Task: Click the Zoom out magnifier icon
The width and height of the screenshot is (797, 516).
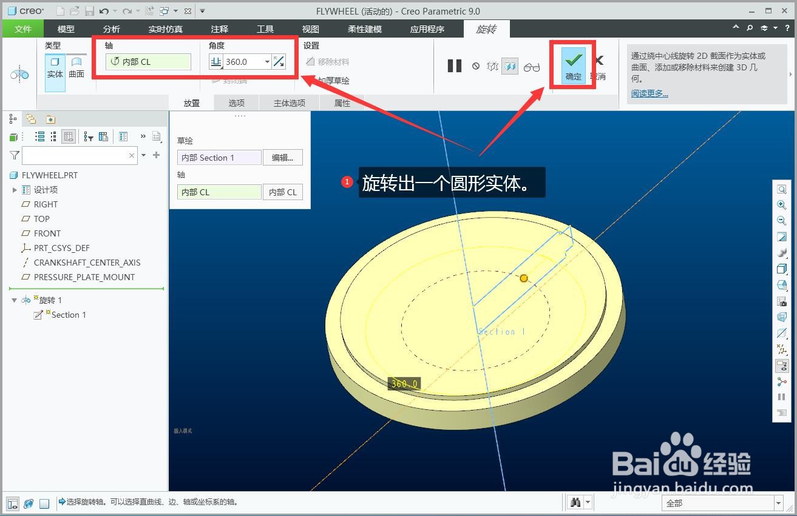Action: 782,221
